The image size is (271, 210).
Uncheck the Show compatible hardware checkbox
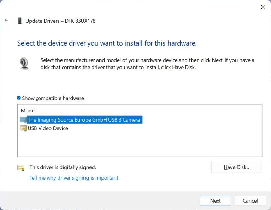tap(19, 98)
